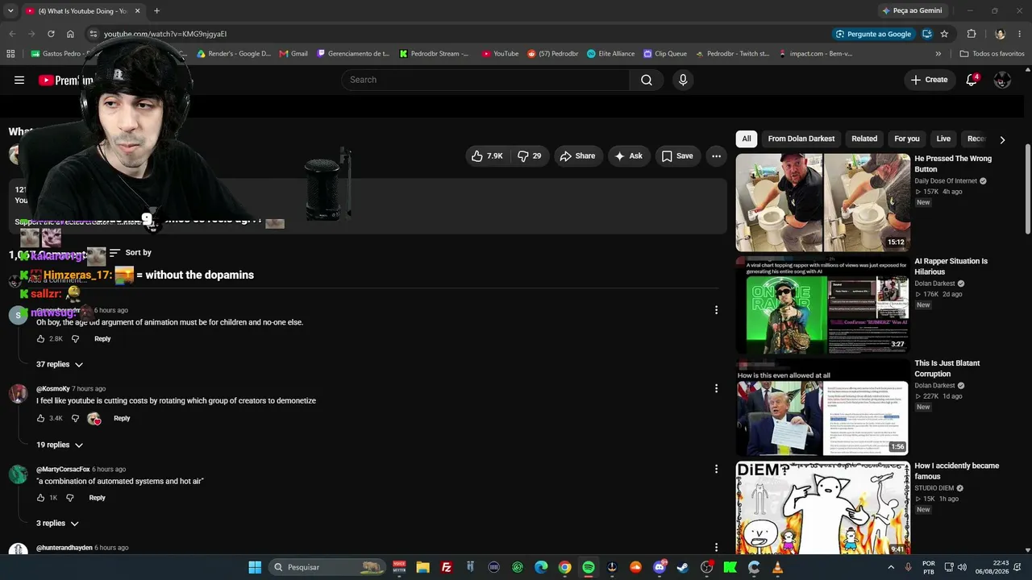This screenshot has height=580, width=1032.
Task: Open the comments Sort by menu
Action: coord(131,252)
